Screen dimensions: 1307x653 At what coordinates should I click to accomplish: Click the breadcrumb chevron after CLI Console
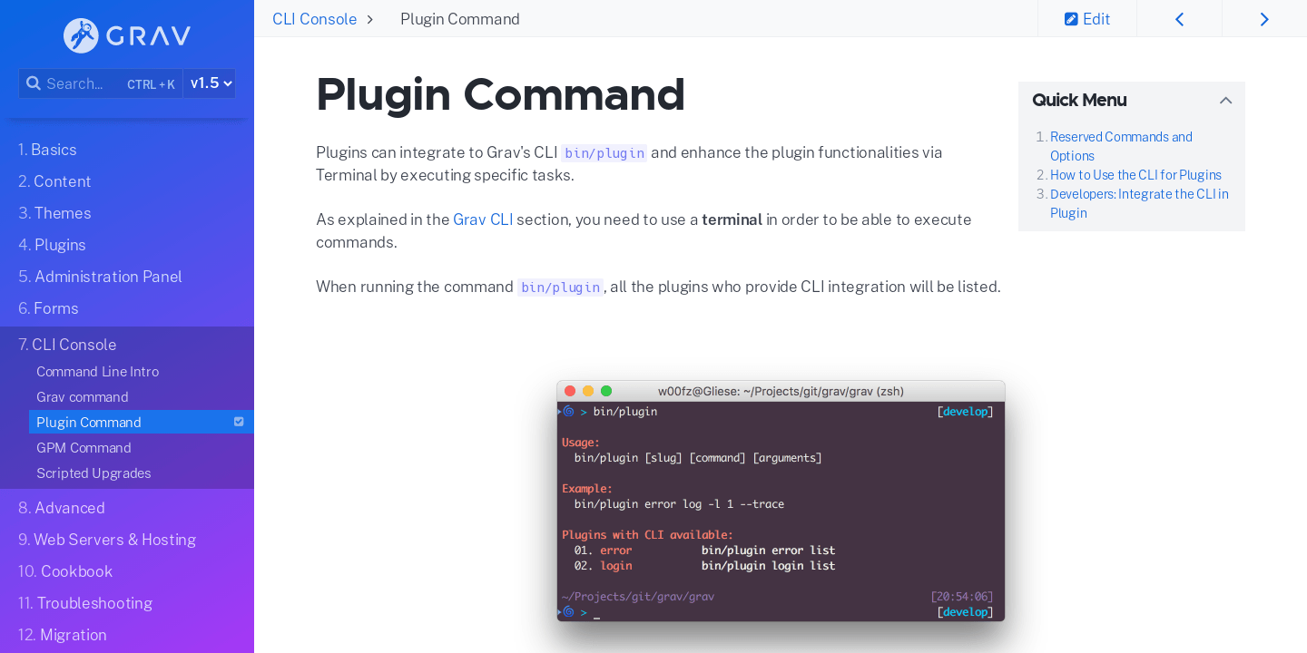tap(369, 18)
